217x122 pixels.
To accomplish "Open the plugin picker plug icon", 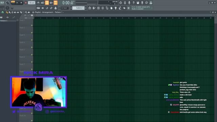I will tap(116, 8).
